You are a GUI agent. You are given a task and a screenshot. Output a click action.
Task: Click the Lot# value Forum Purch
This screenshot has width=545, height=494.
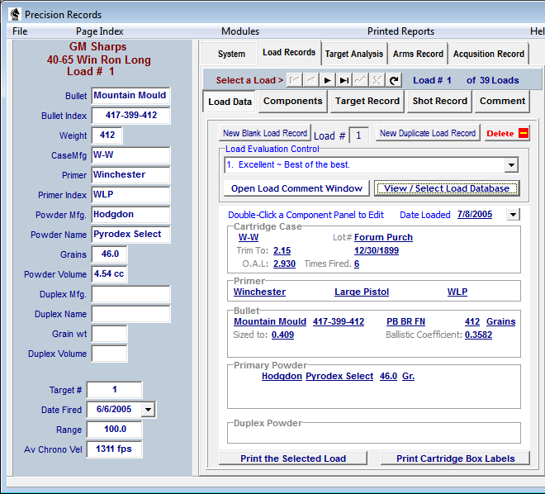(383, 237)
